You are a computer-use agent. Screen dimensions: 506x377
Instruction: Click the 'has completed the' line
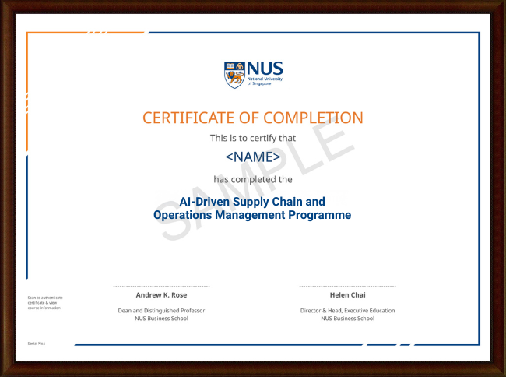253,179
